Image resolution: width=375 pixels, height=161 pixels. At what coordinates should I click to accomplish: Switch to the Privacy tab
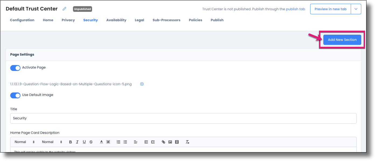pos(68,20)
